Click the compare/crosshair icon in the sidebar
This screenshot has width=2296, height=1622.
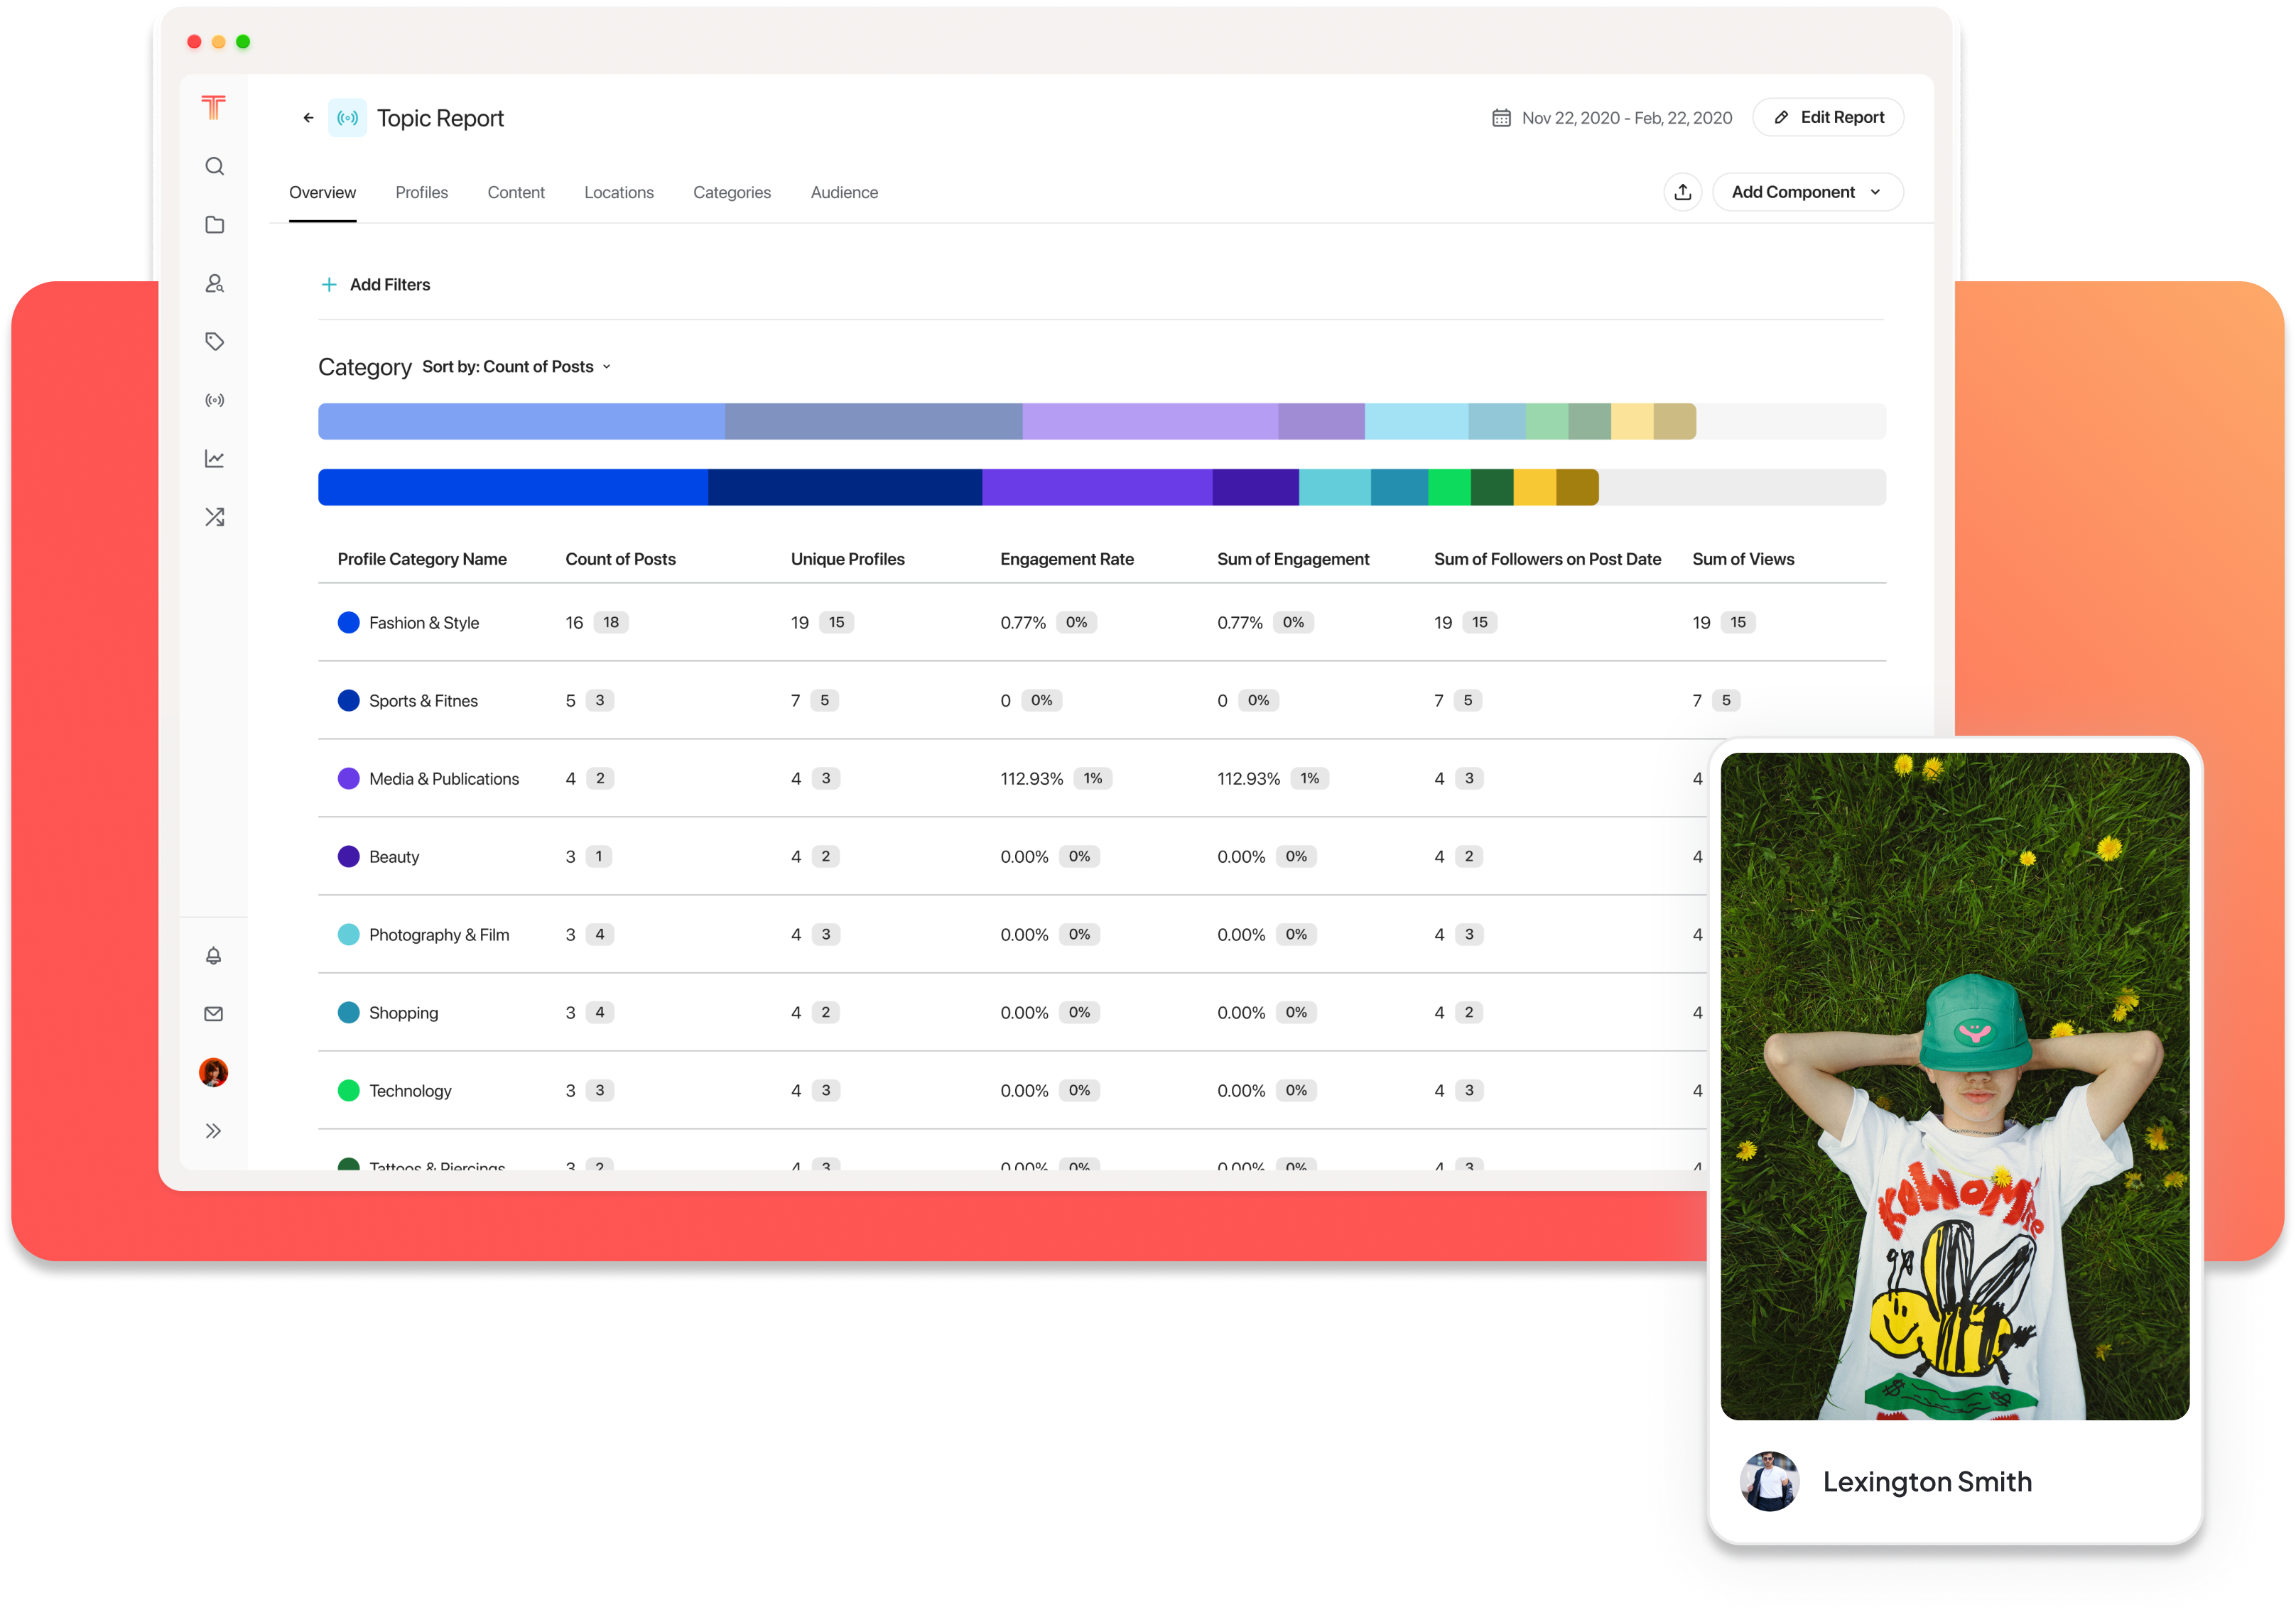coord(214,516)
